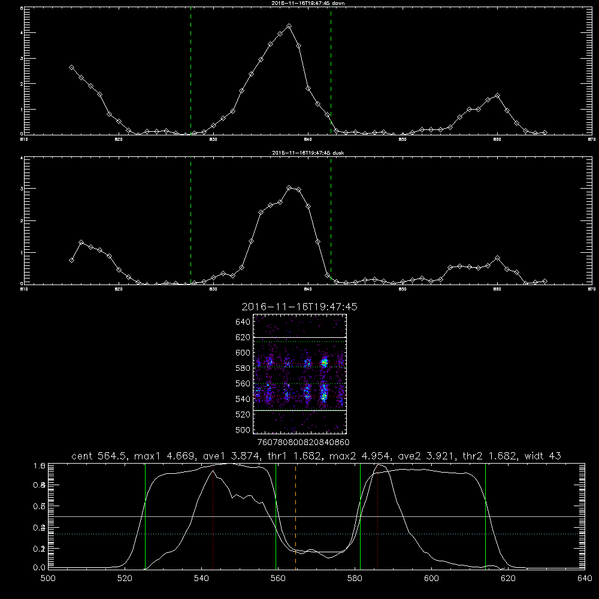This screenshot has width=599, height=599.
Task: Click the 560 x-axis label of bottom plot
Action: click(x=278, y=578)
